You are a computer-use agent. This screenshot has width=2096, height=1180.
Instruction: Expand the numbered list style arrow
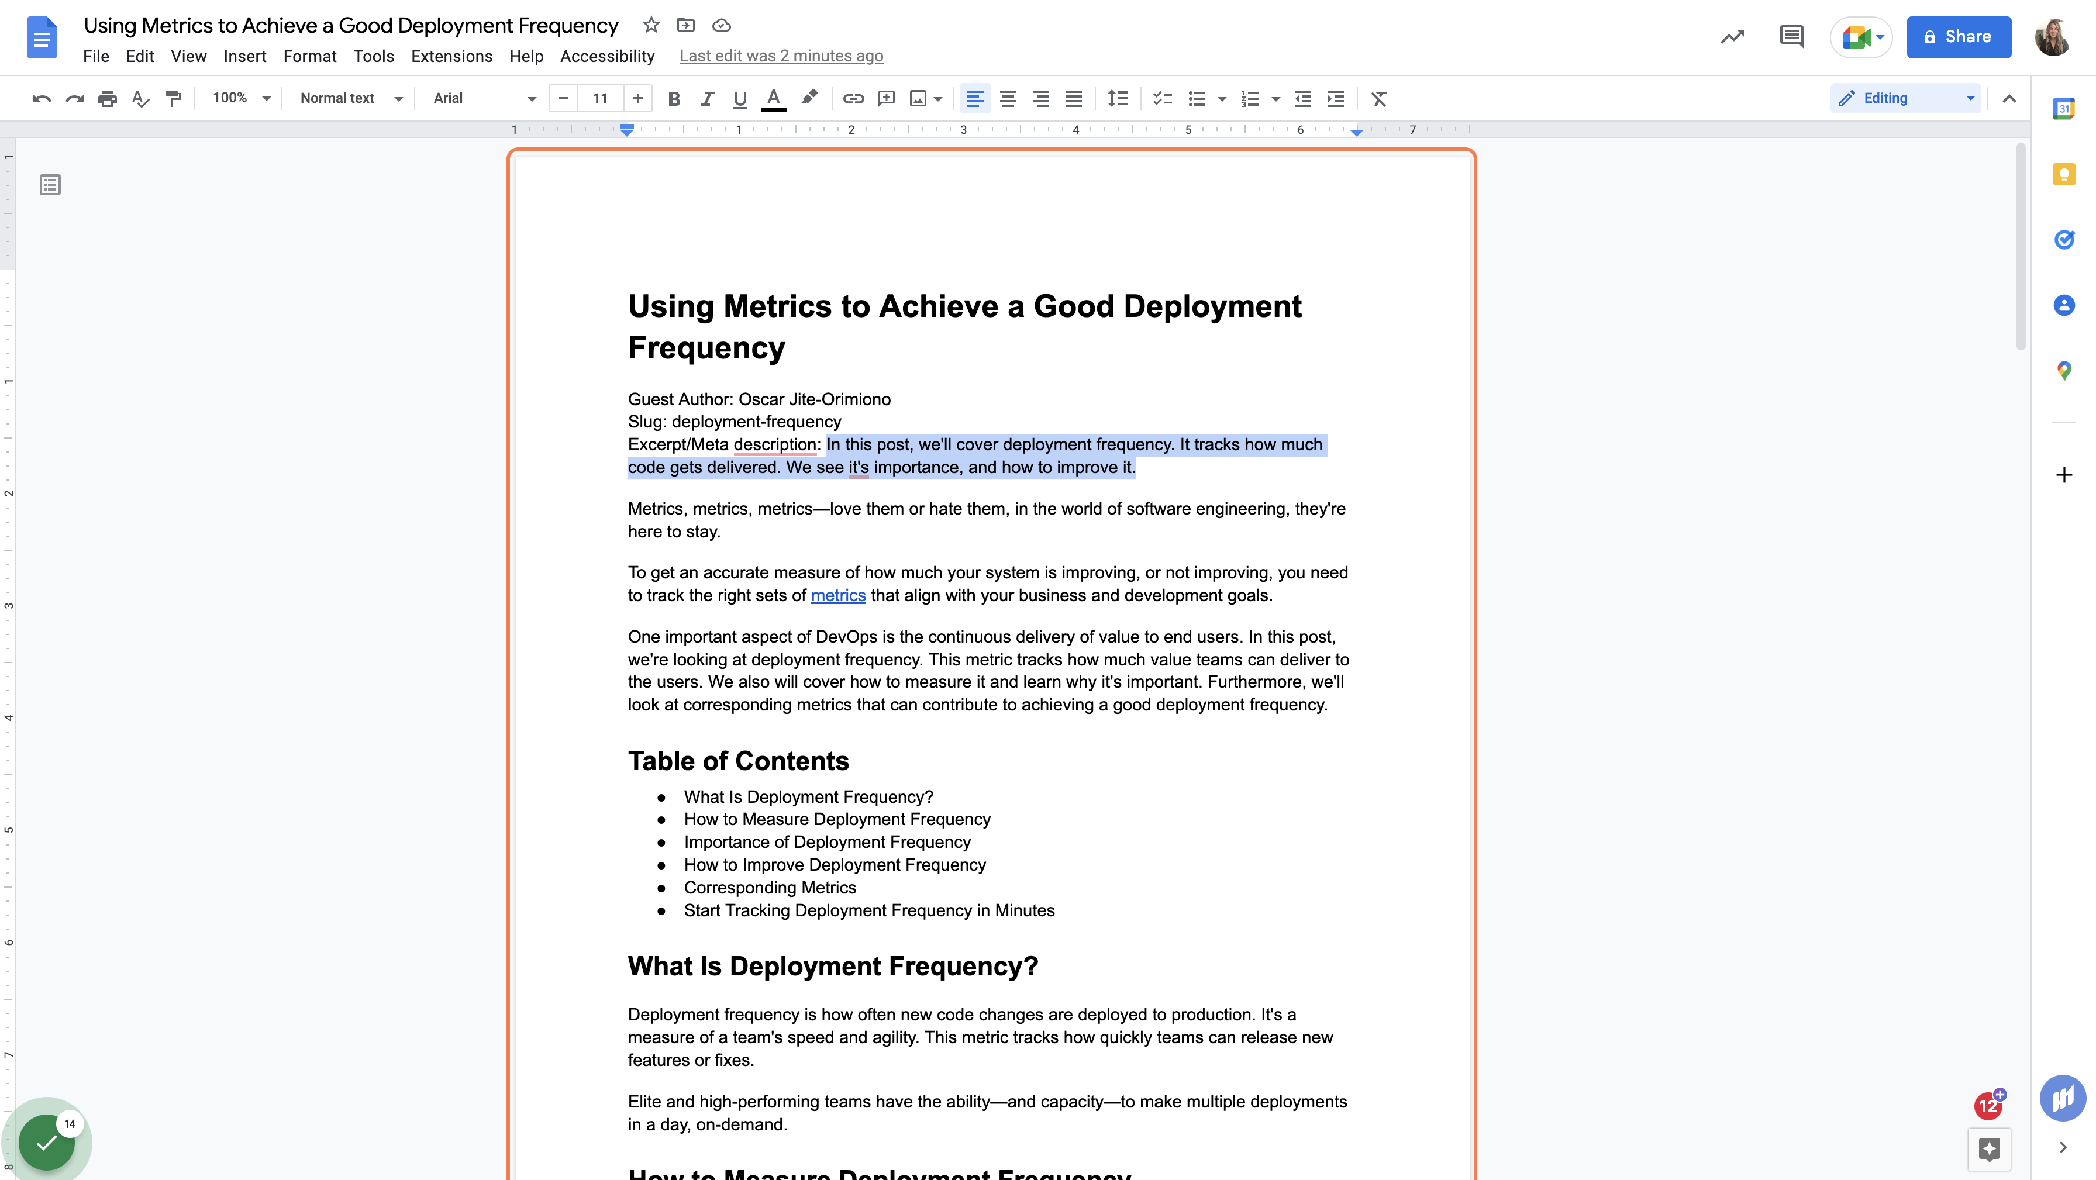point(1275,99)
